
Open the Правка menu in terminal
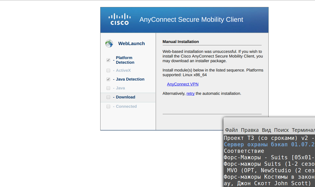point(250,130)
